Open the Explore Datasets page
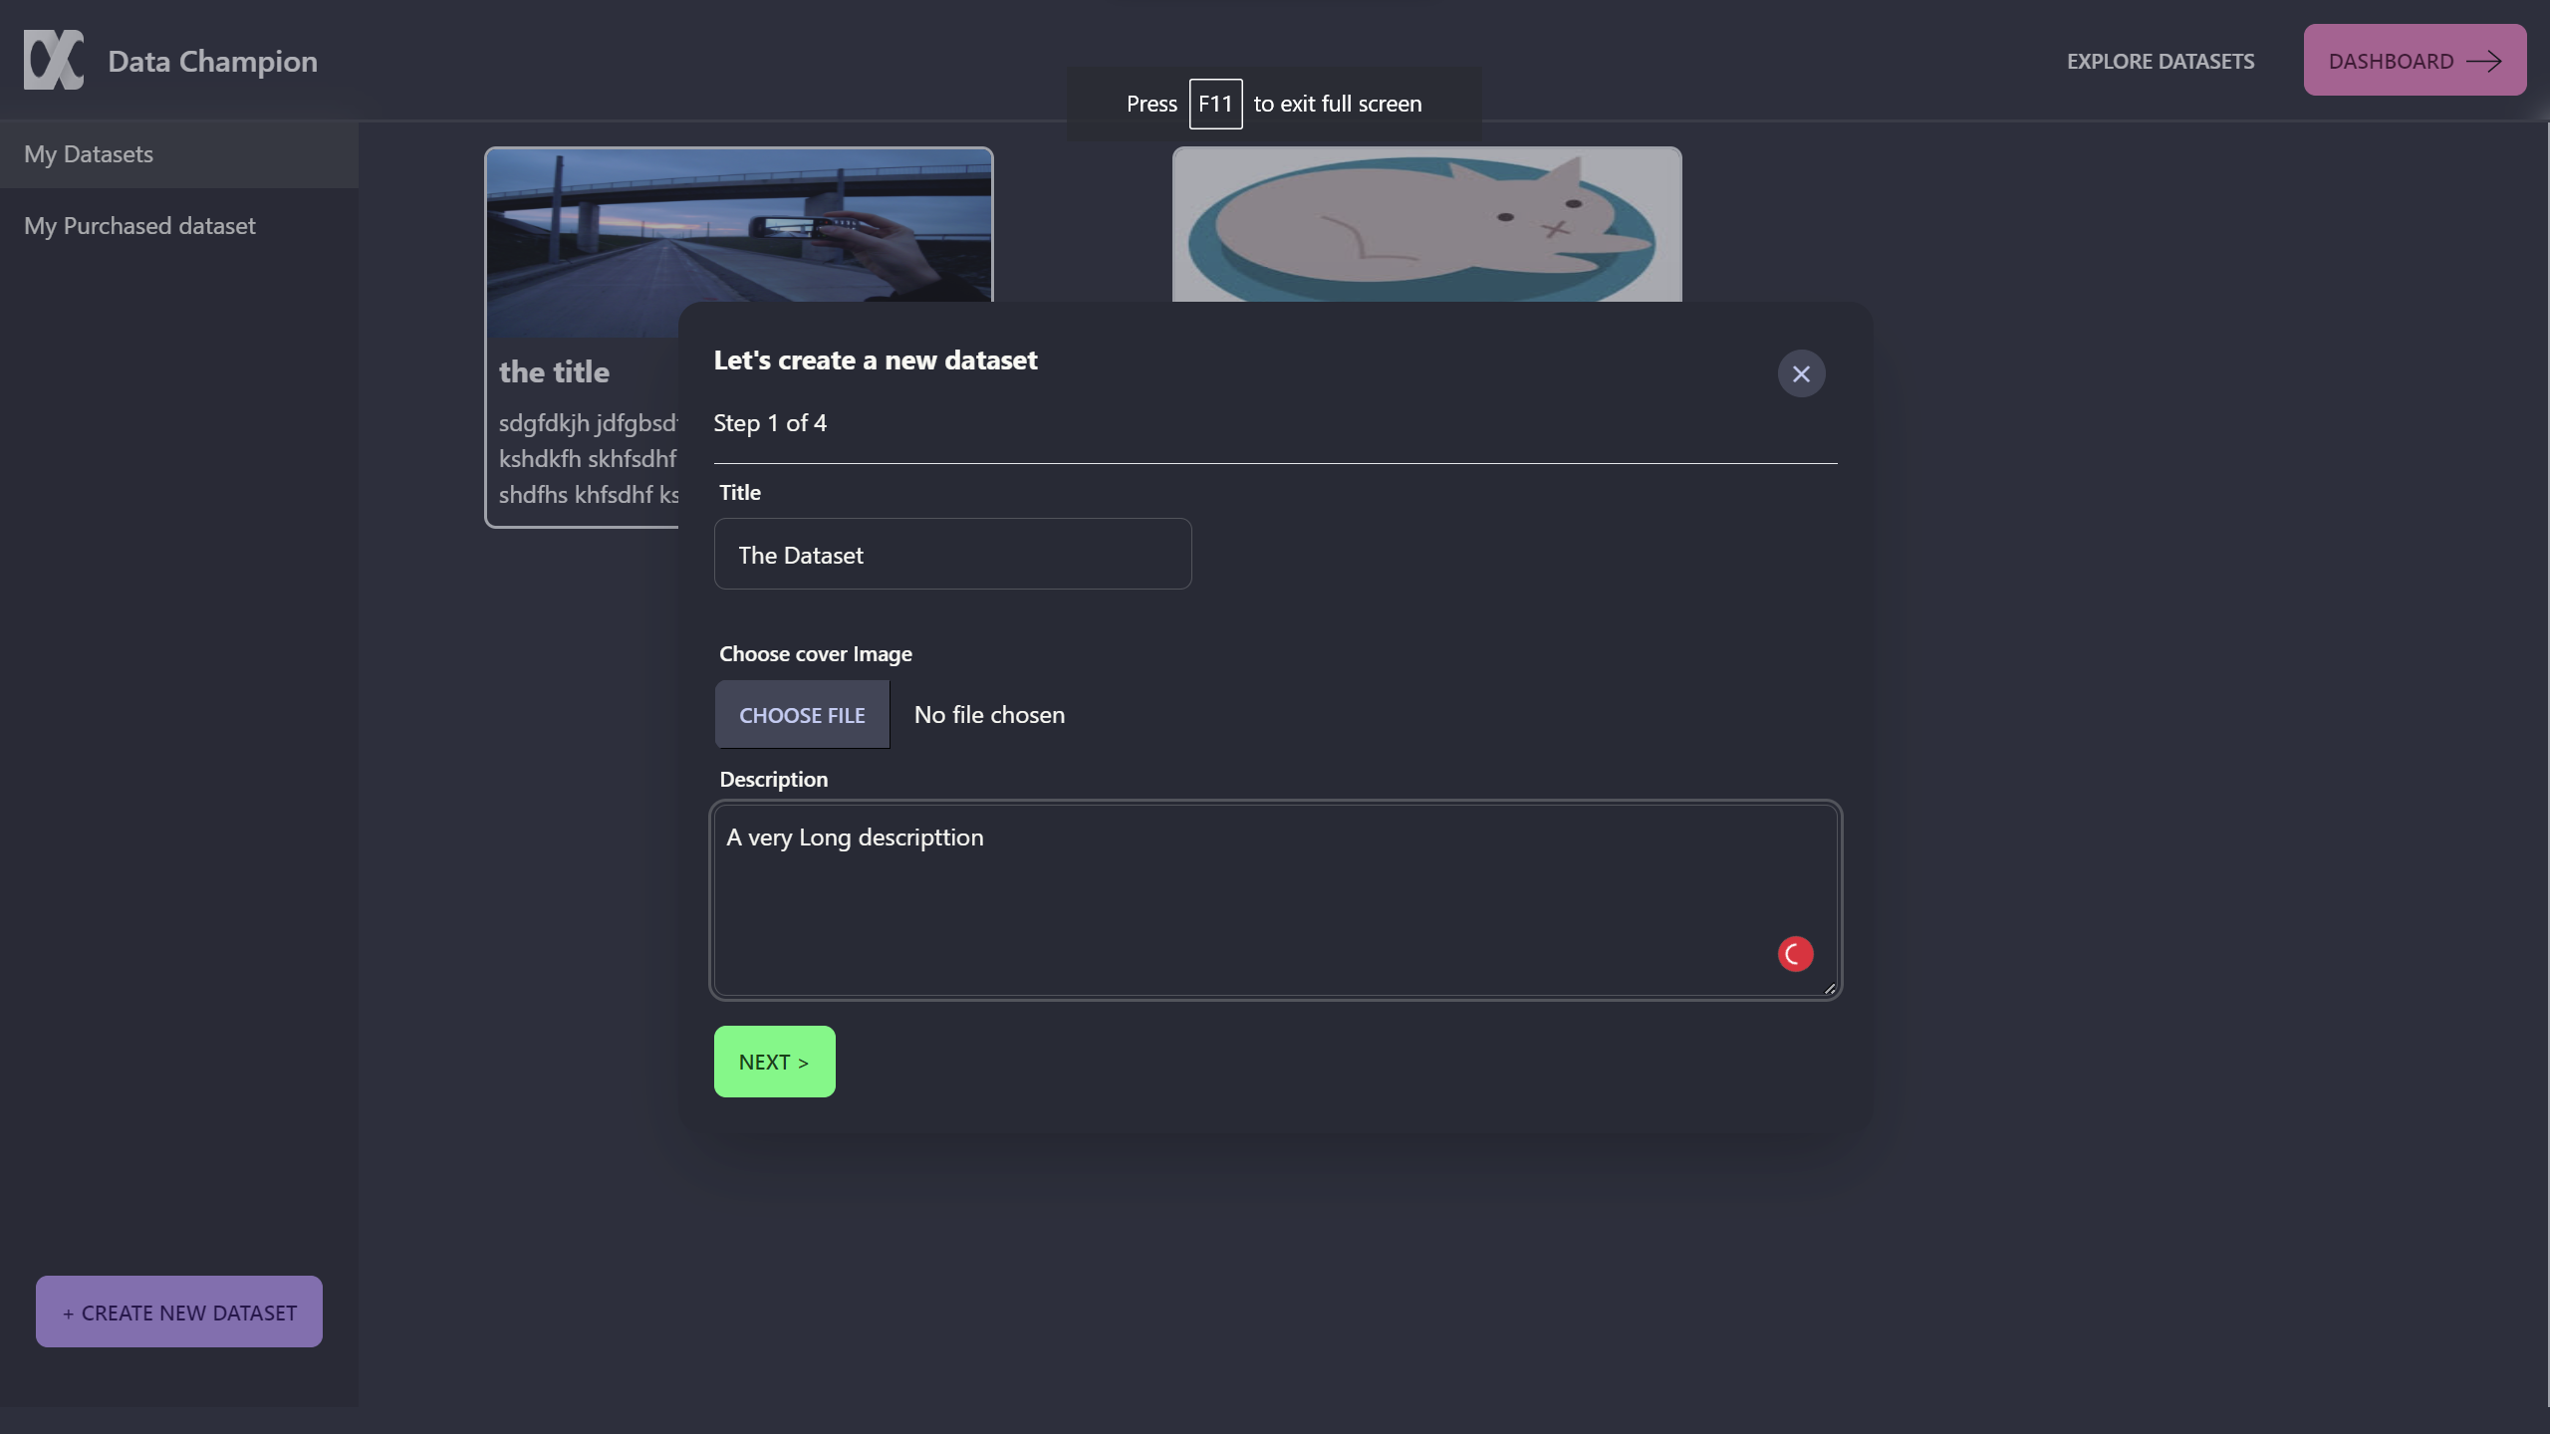The width and height of the screenshot is (2550, 1434). pos(2160,62)
